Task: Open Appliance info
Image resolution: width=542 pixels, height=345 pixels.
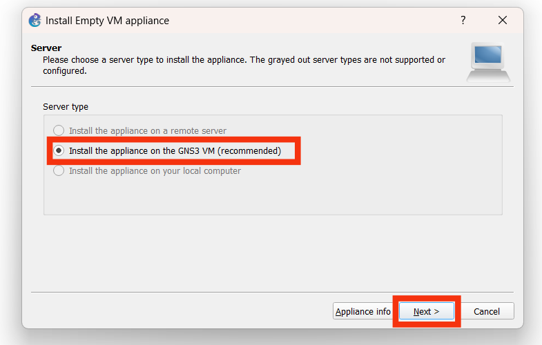Action: [362, 311]
